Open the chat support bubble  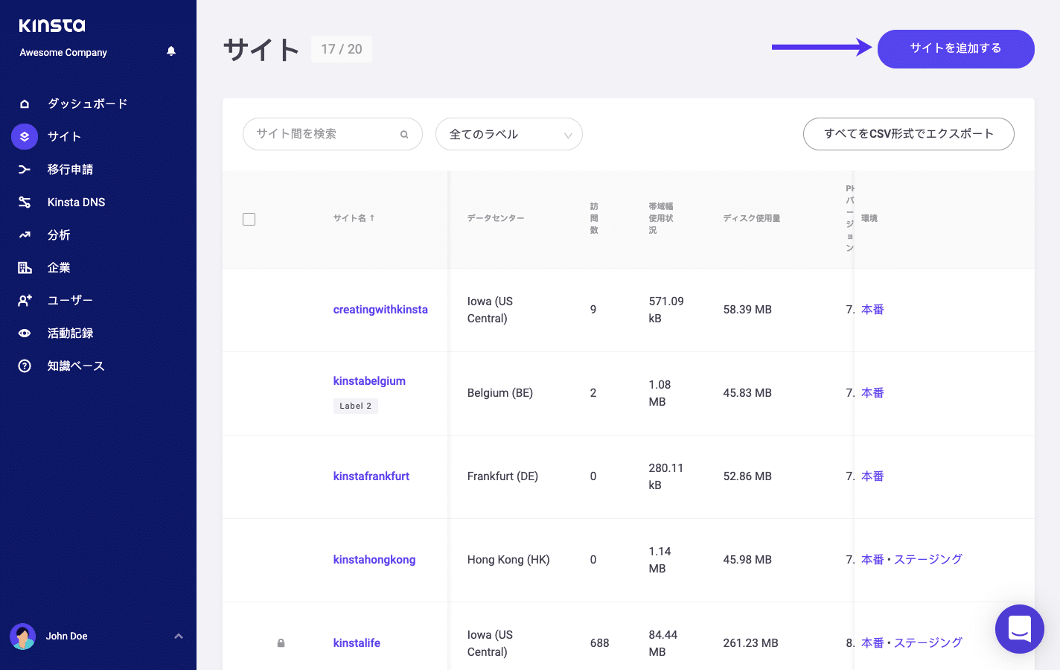coord(1020,629)
